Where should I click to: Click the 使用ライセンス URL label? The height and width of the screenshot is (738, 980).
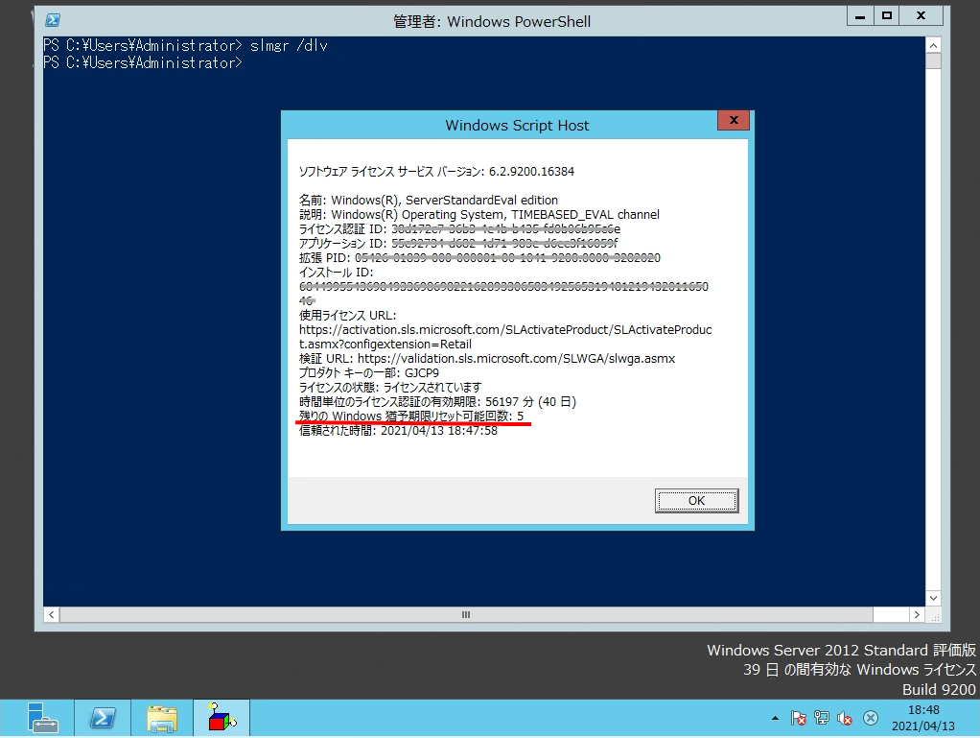point(347,315)
